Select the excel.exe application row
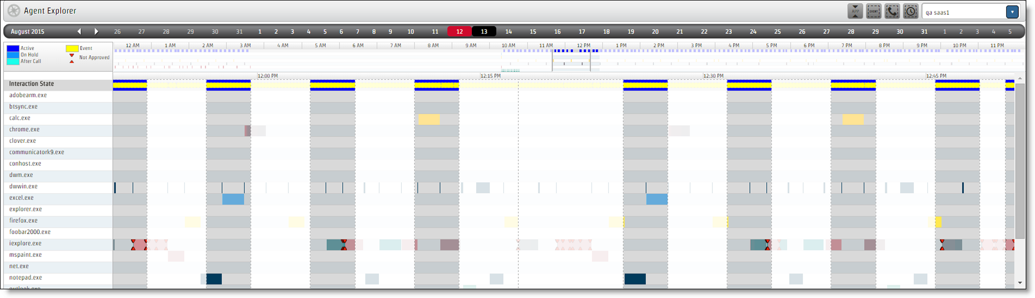 (x=21, y=198)
